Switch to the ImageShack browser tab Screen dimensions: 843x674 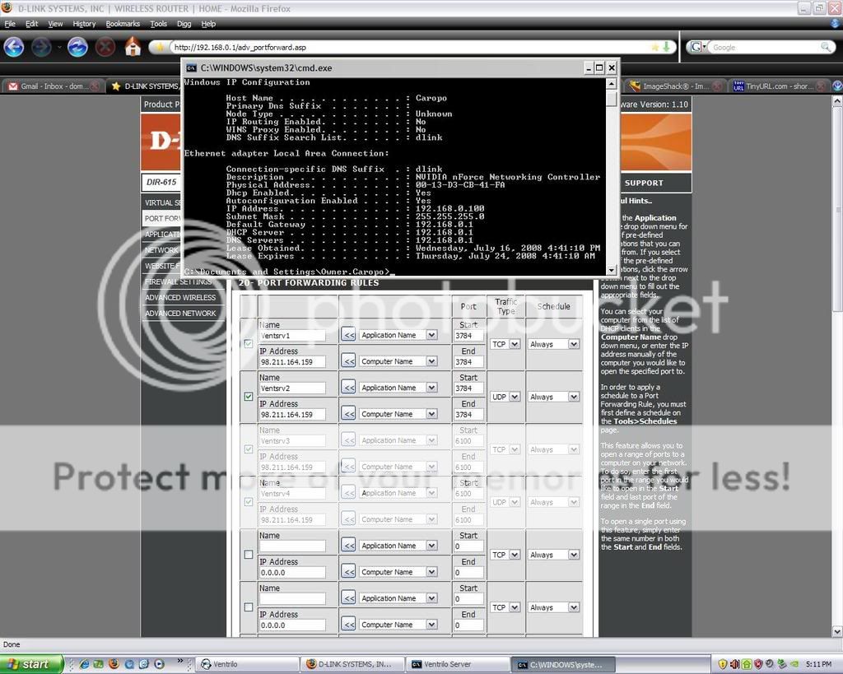coord(676,86)
